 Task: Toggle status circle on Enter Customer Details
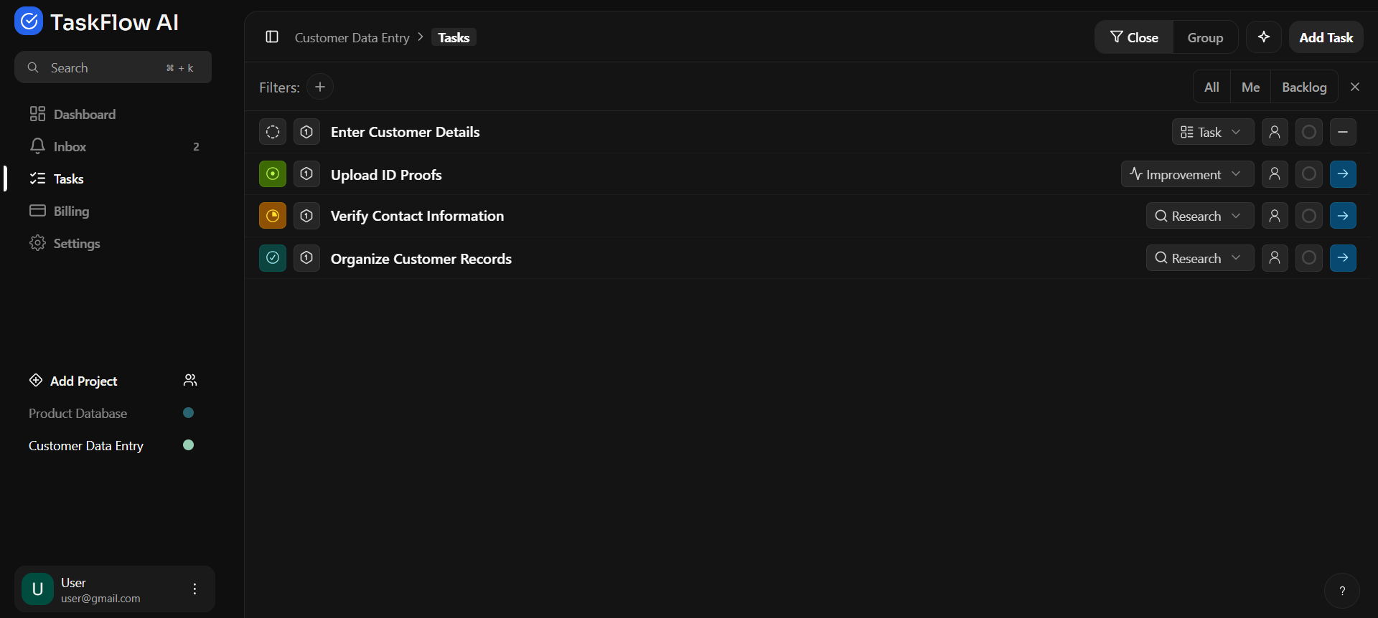(x=273, y=132)
